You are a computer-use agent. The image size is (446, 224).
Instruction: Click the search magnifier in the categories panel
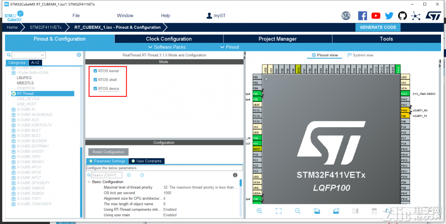pos(9,55)
